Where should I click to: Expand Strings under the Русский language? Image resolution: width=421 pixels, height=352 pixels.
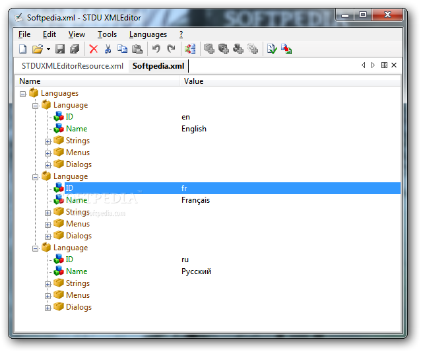tap(48, 284)
